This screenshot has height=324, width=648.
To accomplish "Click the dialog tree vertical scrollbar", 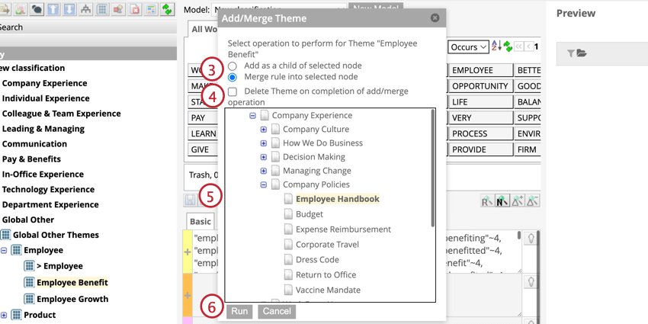I will click(x=432, y=168).
